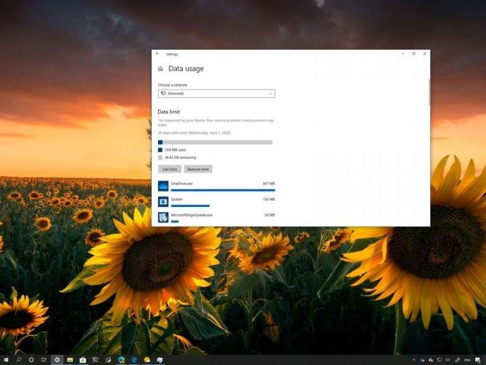Open Task View from the taskbar
This screenshot has height=365, width=486.
click(44, 360)
